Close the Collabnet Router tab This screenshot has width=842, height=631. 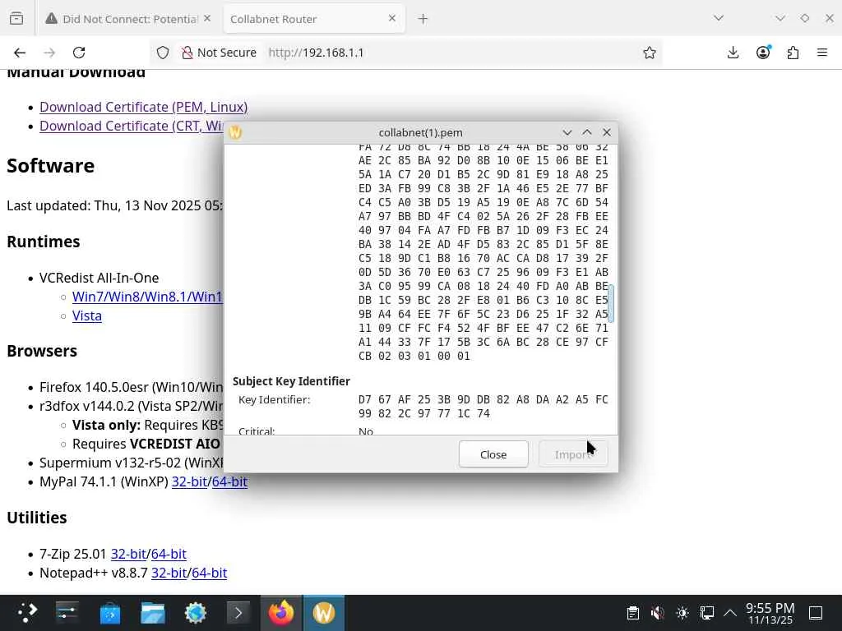click(x=392, y=18)
